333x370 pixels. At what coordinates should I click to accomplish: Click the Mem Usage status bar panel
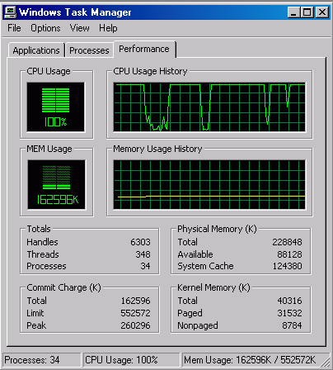click(252, 360)
